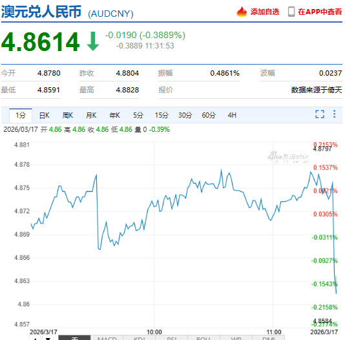The height and width of the screenshot is (340, 345).
Task: Click the phone icon for APP viewing
Action: click(291, 12)
